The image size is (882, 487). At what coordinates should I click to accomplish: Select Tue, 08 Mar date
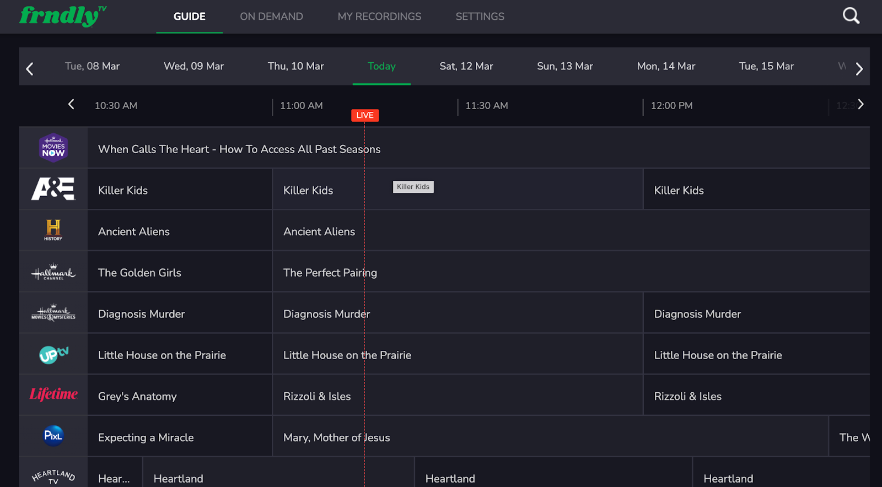pyautogui.click(x=92, y=66)
